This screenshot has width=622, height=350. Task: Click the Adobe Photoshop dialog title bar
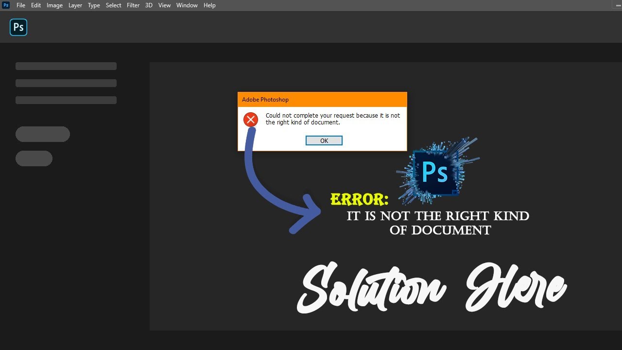pyautogui.click(x=322, y=100)
